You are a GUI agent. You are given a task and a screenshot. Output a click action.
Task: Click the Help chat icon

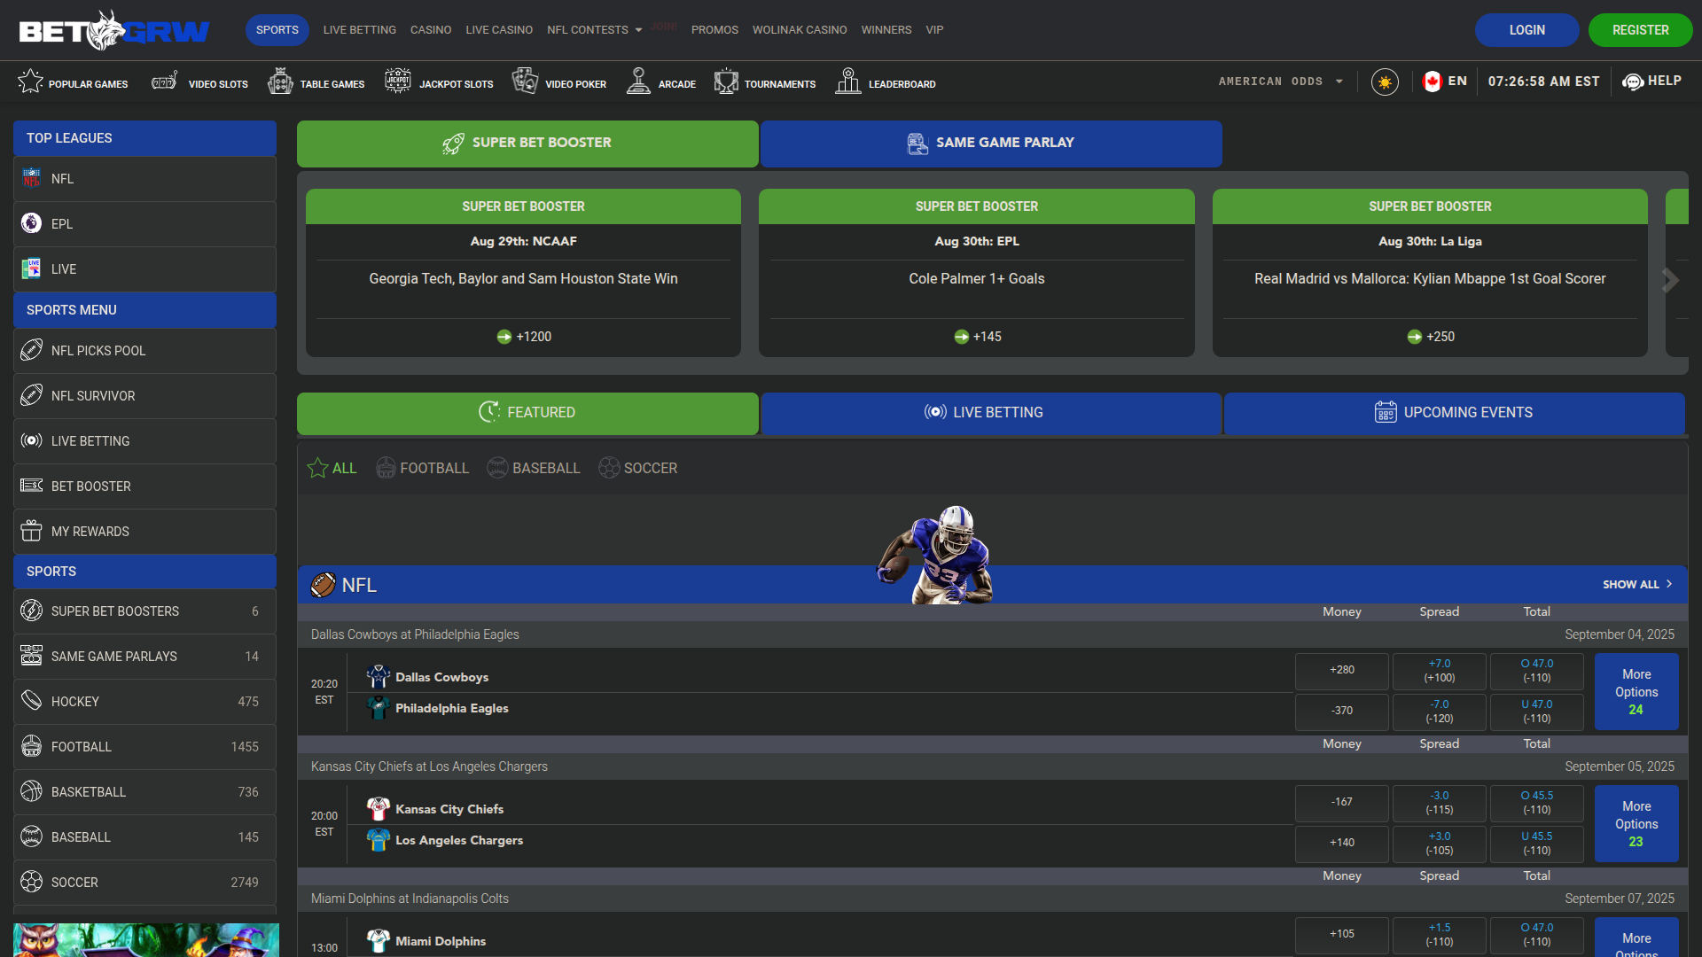click(1632, 82)
